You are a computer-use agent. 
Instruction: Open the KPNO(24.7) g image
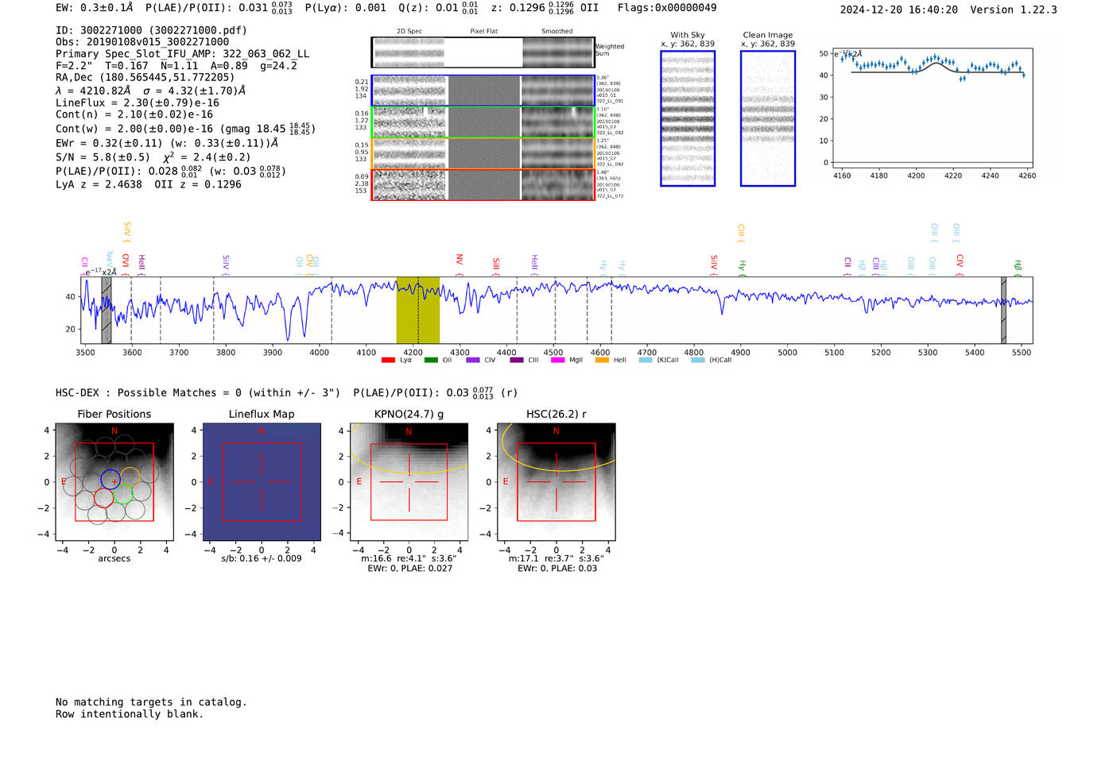(x=409, y=482)
